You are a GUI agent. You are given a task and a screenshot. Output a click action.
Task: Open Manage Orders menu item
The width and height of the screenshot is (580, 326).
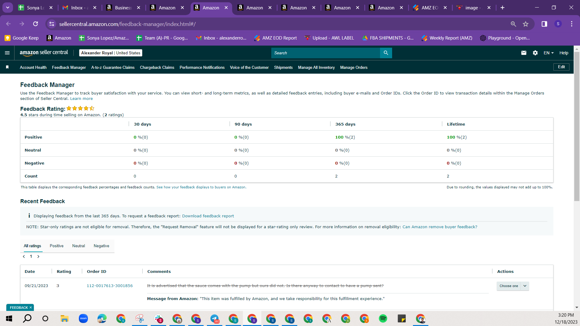pos(354,67)
